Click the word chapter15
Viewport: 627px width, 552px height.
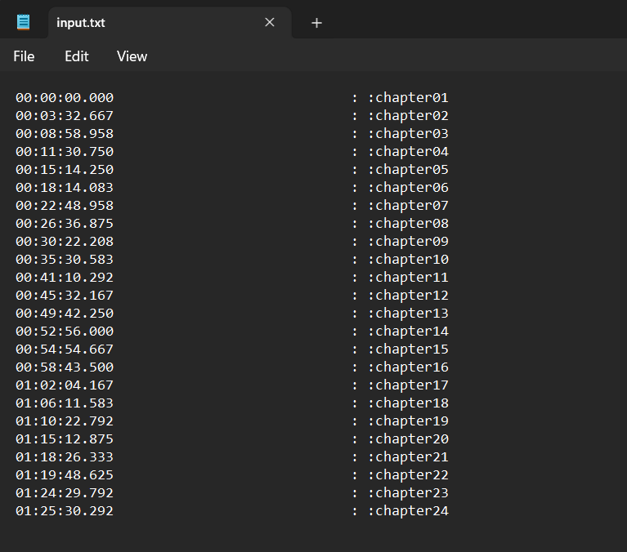[412, 349]
